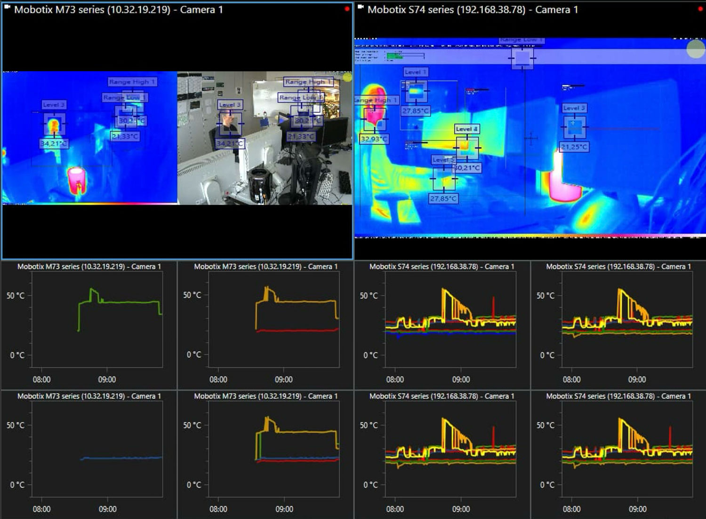The height and width of the screenshot is (519, 706).
Task: Click the red recording indicator on M73 view
Action: pos(347,9)
